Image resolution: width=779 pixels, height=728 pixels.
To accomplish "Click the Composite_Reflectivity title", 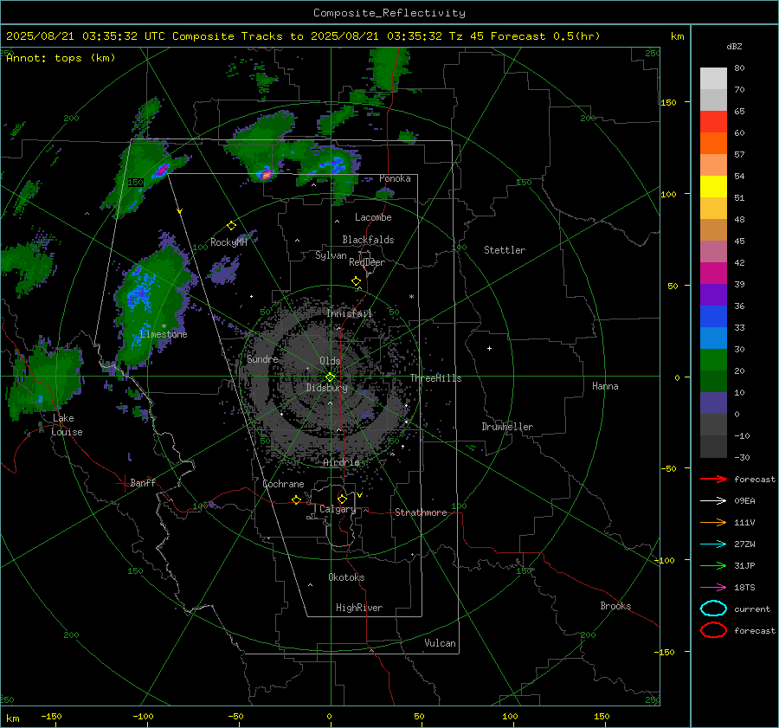I will pyautogui.click(x=389, y=13).
